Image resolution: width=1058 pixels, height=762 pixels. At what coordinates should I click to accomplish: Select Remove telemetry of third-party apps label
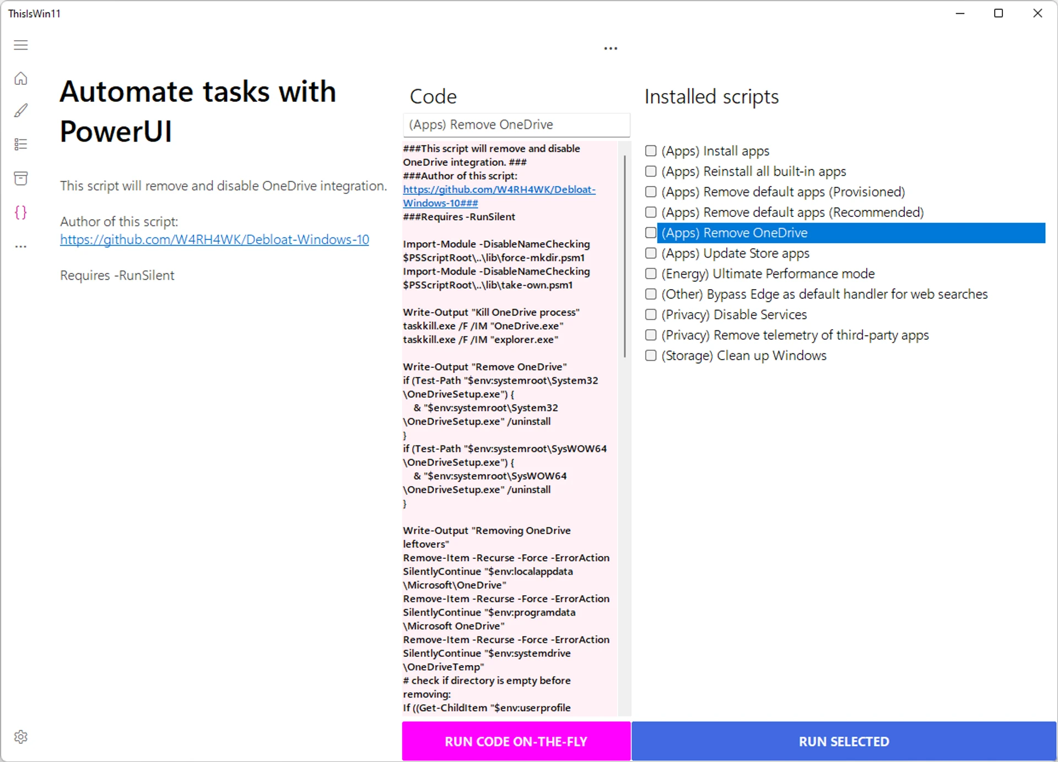795,335
